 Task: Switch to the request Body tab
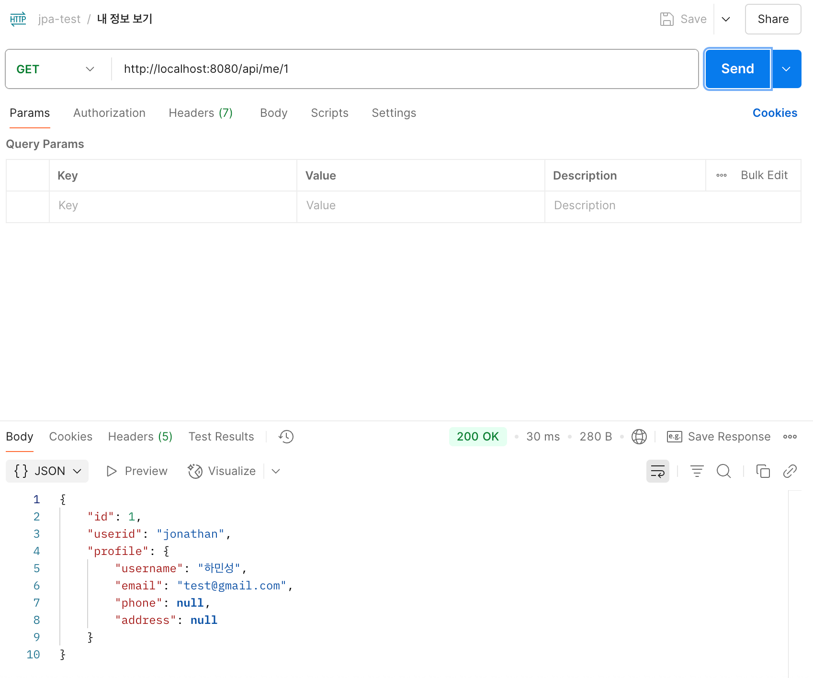click(x=274, y=113)
